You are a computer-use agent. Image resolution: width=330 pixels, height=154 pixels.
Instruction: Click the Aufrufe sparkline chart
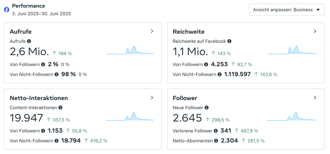pos(130,50)
